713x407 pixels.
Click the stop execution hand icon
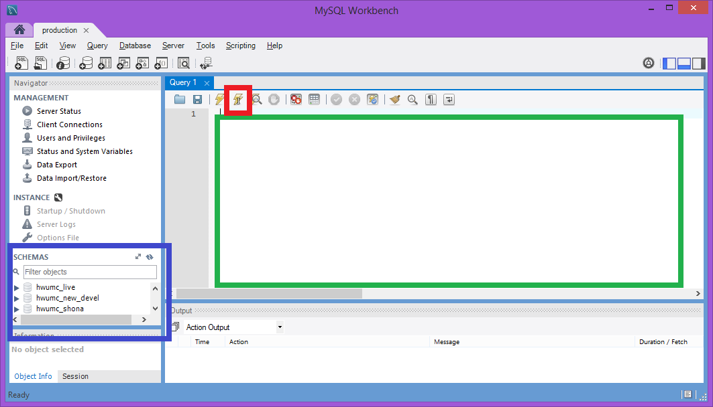click(274, 99)
